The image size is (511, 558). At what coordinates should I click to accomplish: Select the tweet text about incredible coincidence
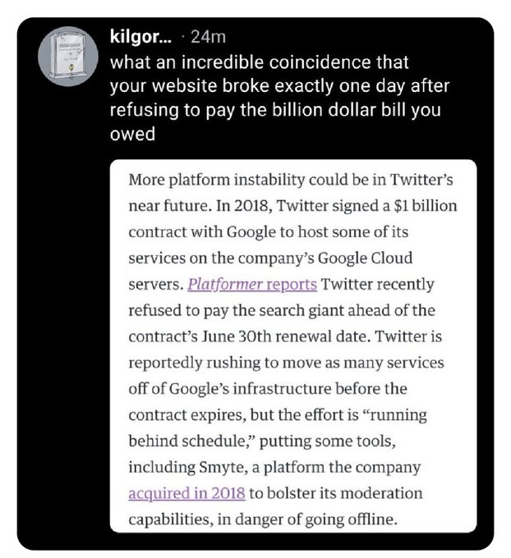point(279,98)
